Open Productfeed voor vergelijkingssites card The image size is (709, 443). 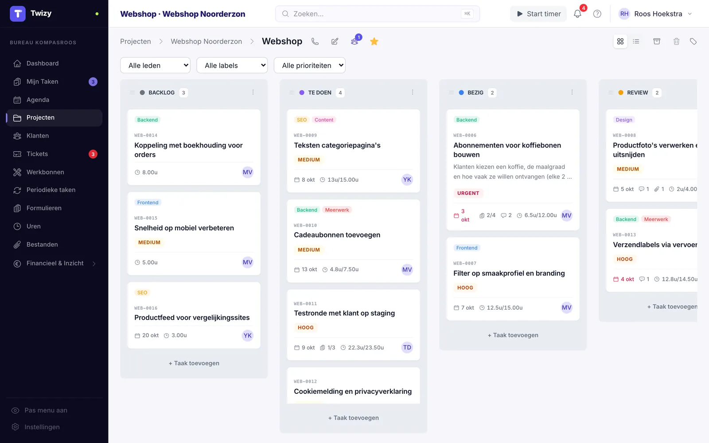(194, 315)
